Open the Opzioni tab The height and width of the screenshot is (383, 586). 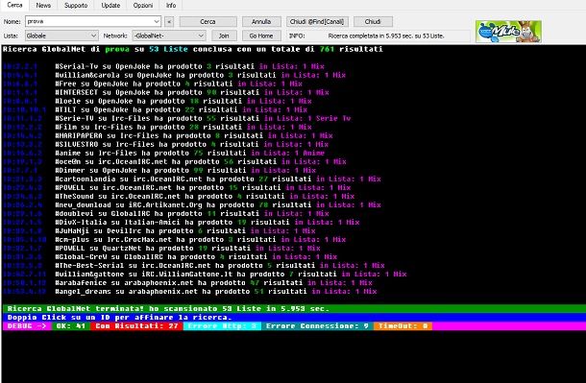click(143, 5)
